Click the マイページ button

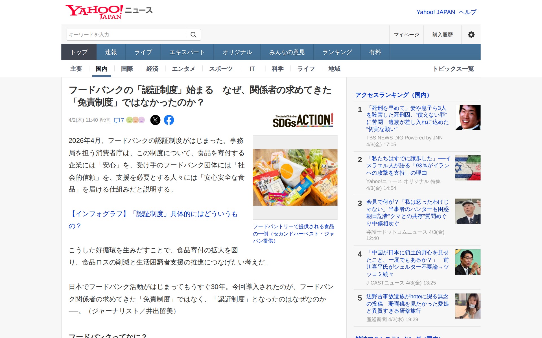point(406,35)
